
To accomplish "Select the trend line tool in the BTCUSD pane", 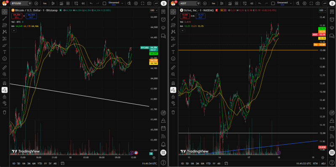I will point(5,19).
